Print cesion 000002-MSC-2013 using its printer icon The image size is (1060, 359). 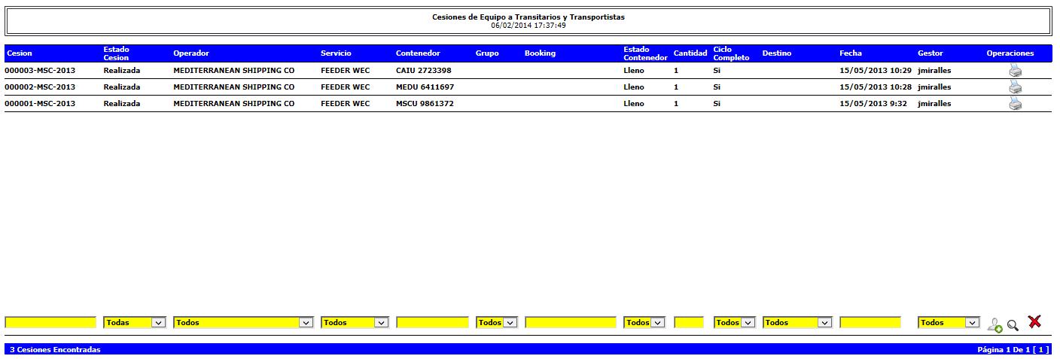(x=1016, y=87)
